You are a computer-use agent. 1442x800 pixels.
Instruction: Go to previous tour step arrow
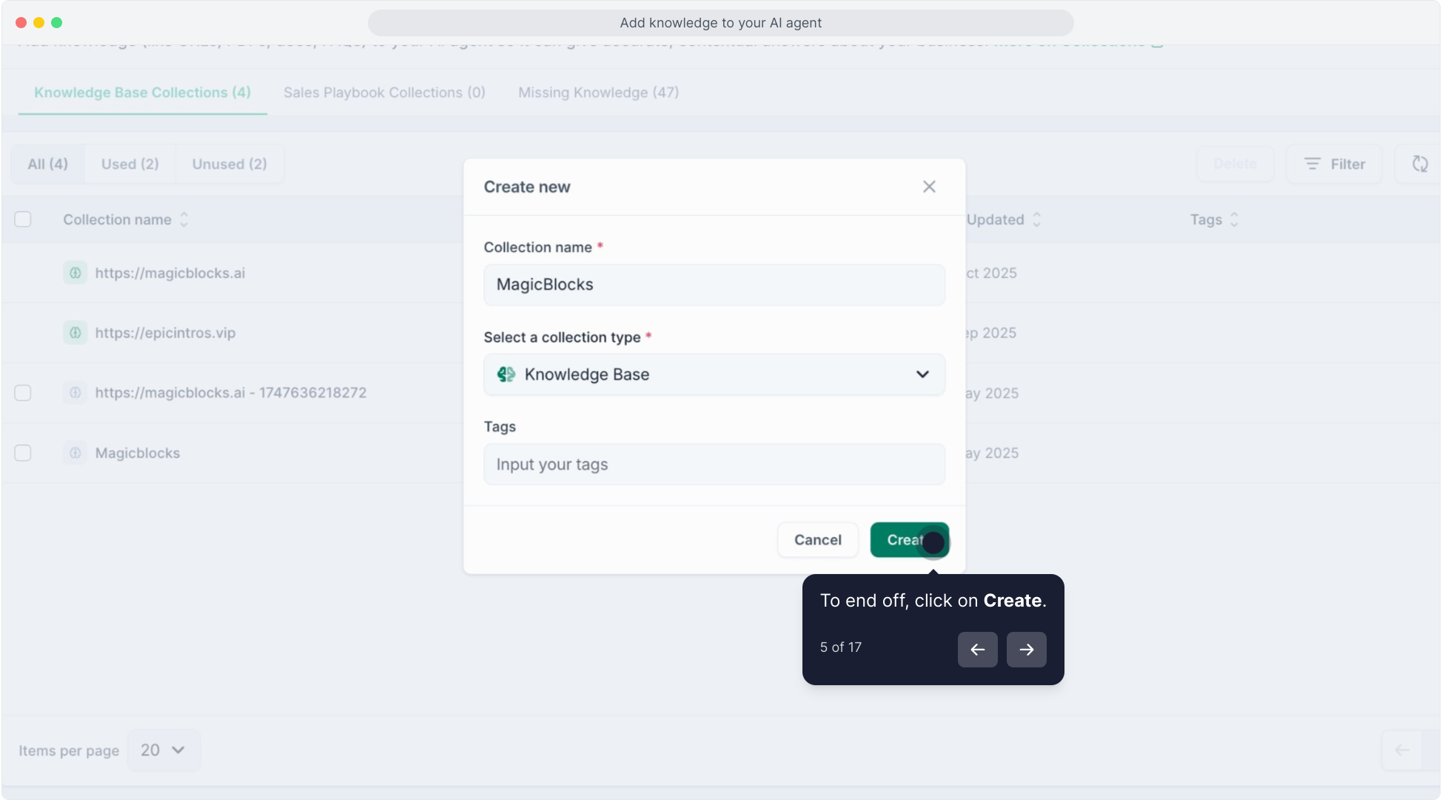(x=977, y=650)
